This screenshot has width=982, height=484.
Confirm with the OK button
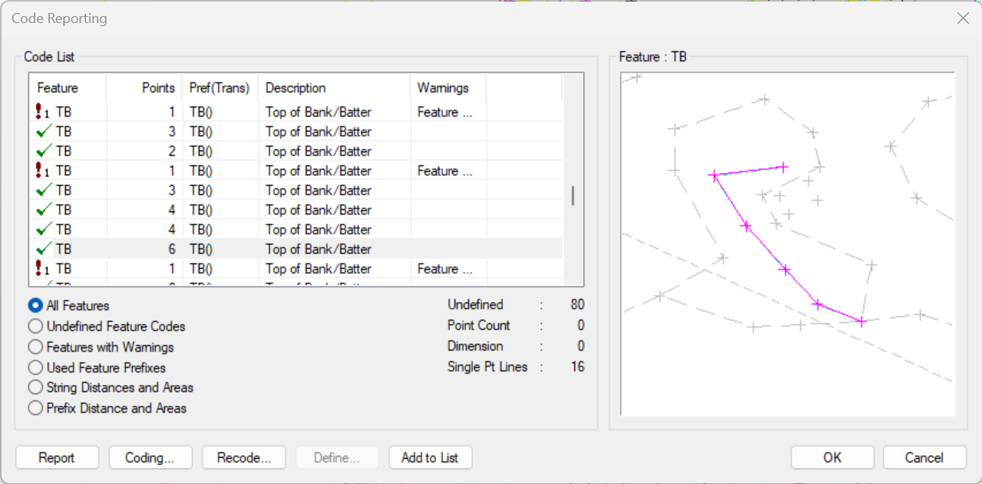pyautogui.click(x=832, y=457)
